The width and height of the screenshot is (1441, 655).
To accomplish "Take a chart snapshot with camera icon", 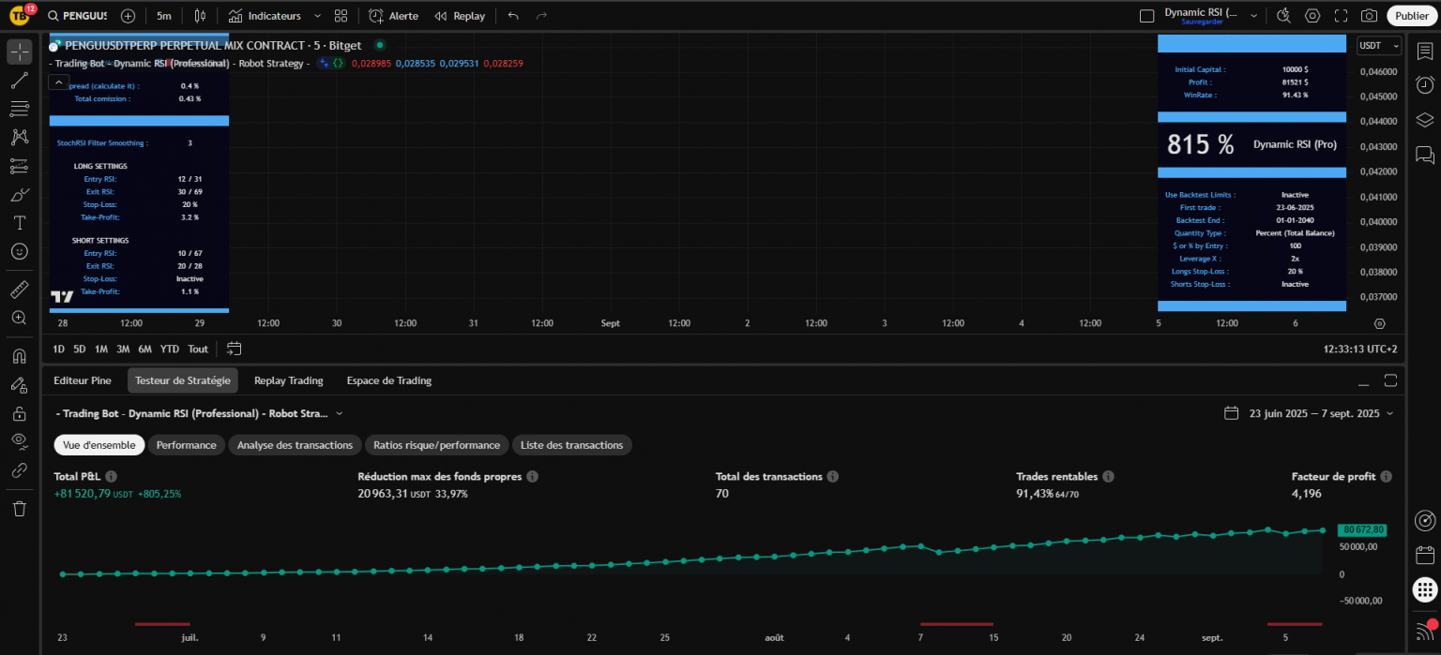I will pos(1369,16).
